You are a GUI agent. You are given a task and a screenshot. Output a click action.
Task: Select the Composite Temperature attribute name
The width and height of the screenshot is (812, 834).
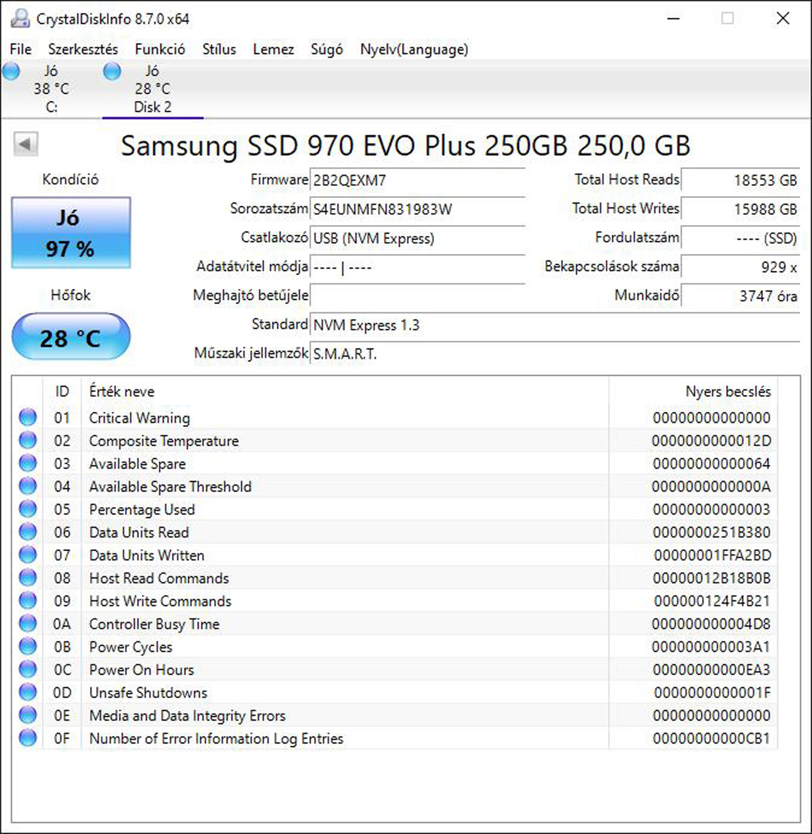point(164,441)
